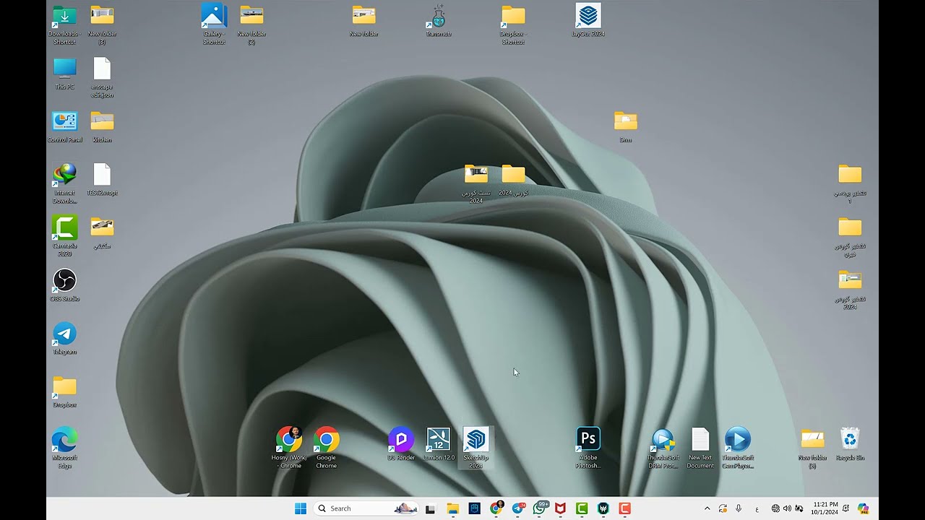Open the SketchUp 2024 desktop icon
The height and width of the screenshot is (520, 925).
click(476, 447)
